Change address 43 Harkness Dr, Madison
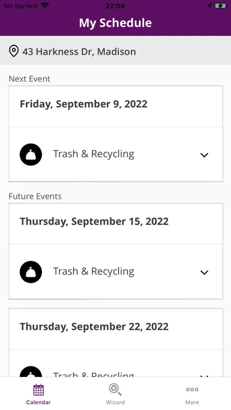This screenshot has height=410, width=231. point(115,51)
